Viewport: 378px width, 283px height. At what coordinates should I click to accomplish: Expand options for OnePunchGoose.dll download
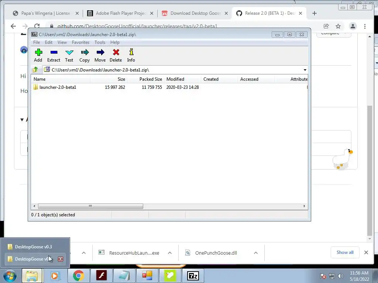[256, 253]
